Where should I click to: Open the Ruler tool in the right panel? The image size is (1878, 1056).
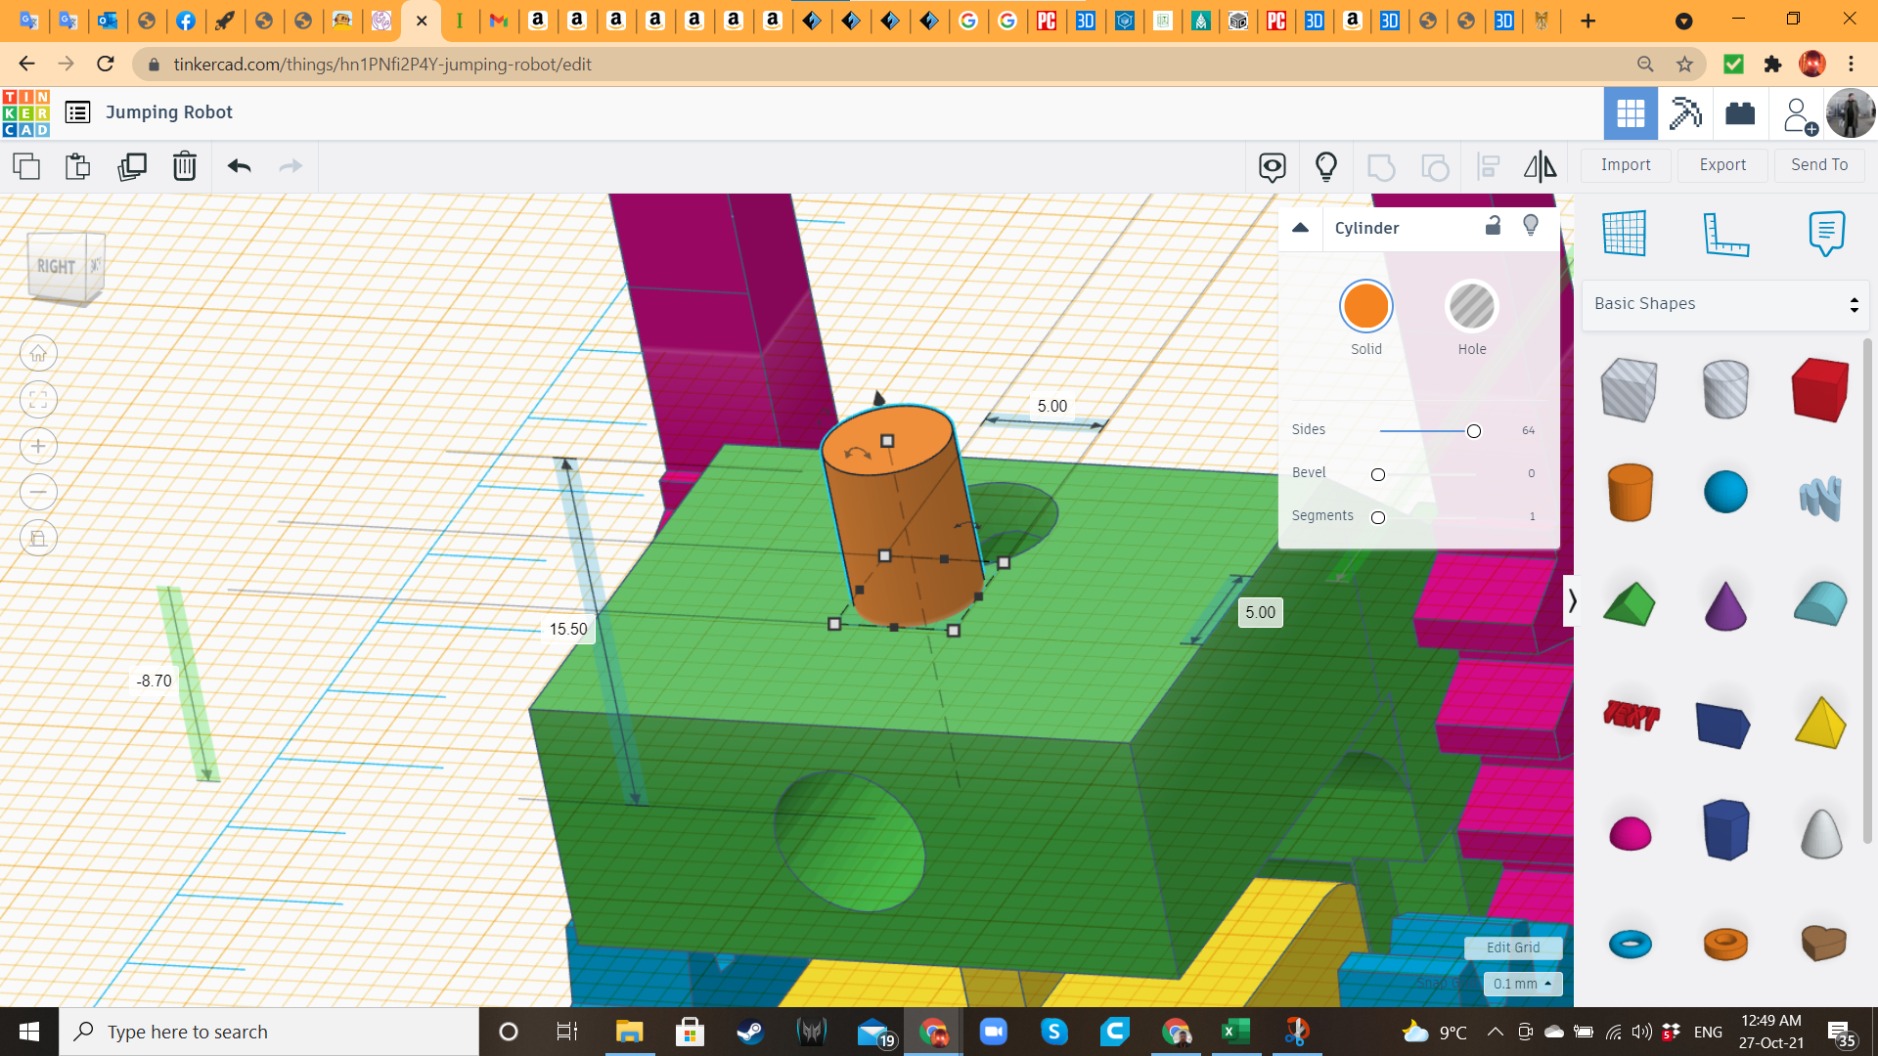(1725, 234)
